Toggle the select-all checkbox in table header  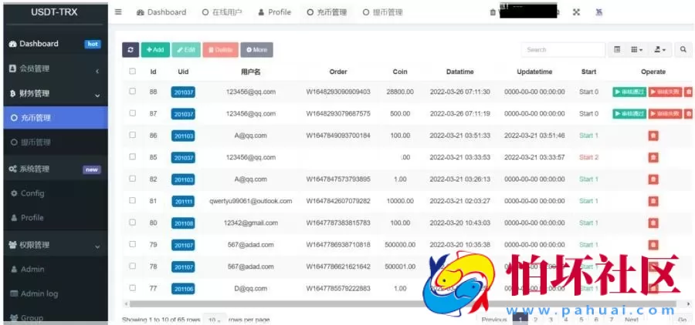133,71
